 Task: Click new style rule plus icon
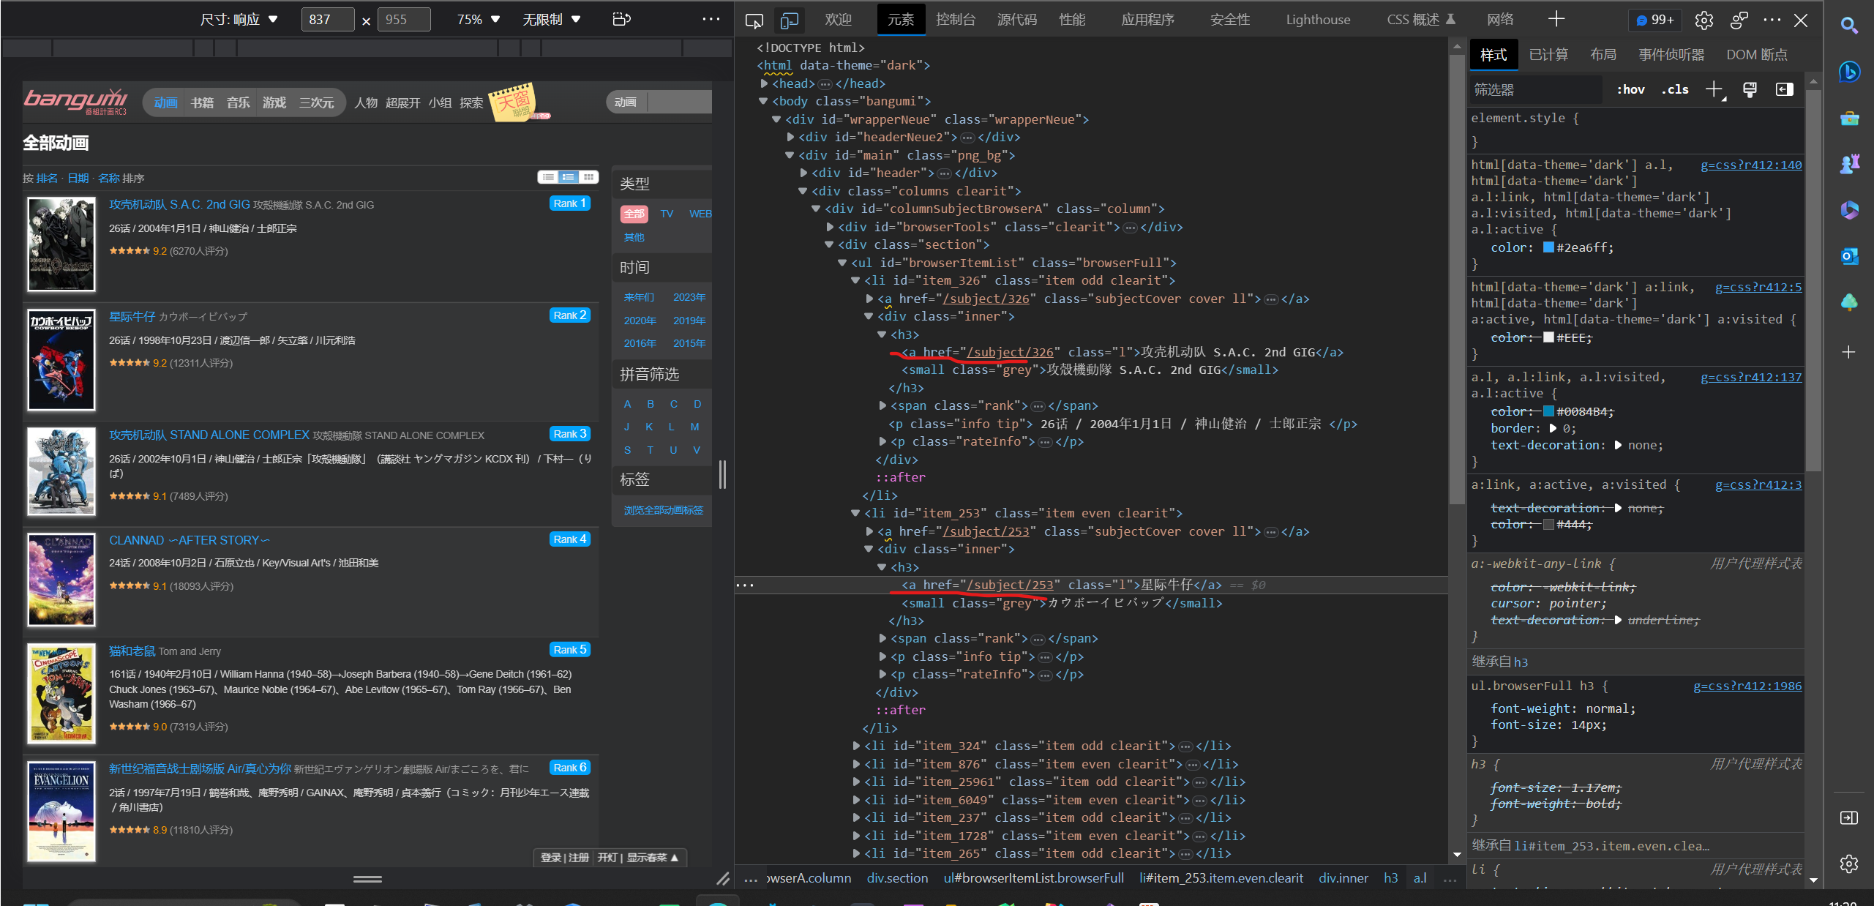click(1714, 89)
